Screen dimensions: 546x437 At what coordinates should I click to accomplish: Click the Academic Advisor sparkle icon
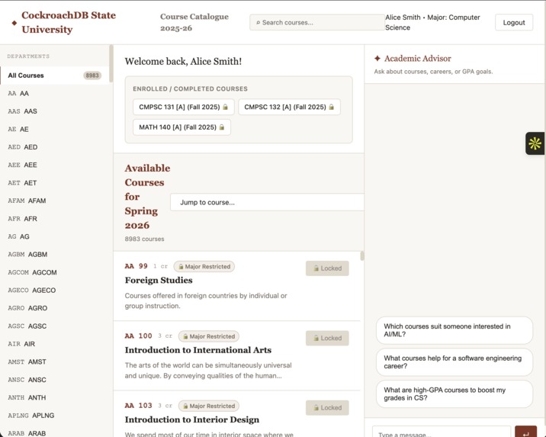tap(377, 59)
